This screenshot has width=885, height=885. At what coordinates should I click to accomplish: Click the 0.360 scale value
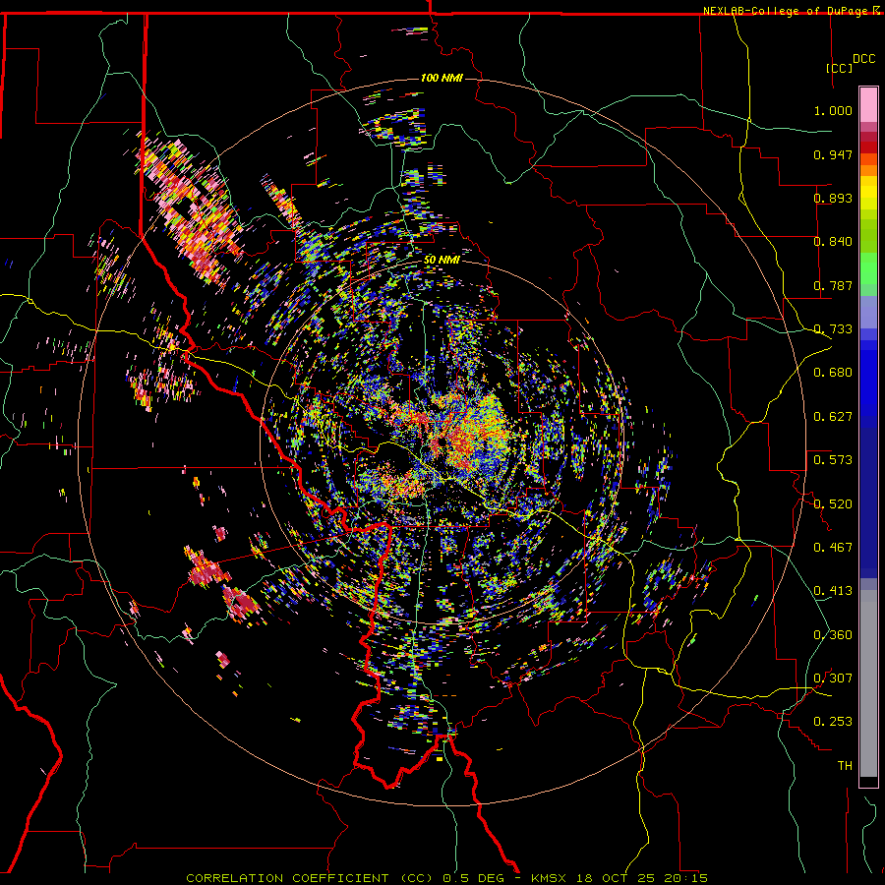click(x=833, y=635)
